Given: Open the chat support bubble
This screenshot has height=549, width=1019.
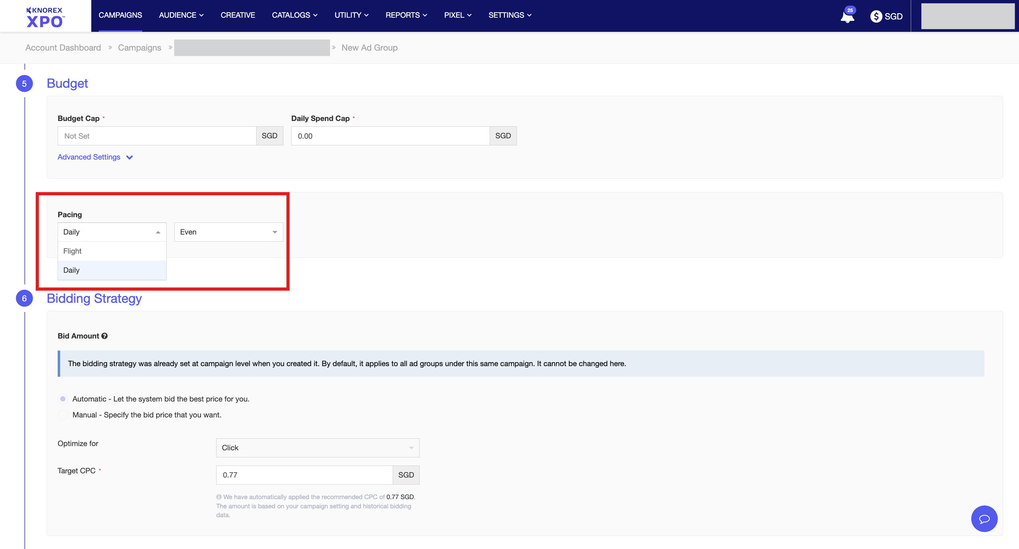Looking at the screenshot, I should click(x=984, y=519).
